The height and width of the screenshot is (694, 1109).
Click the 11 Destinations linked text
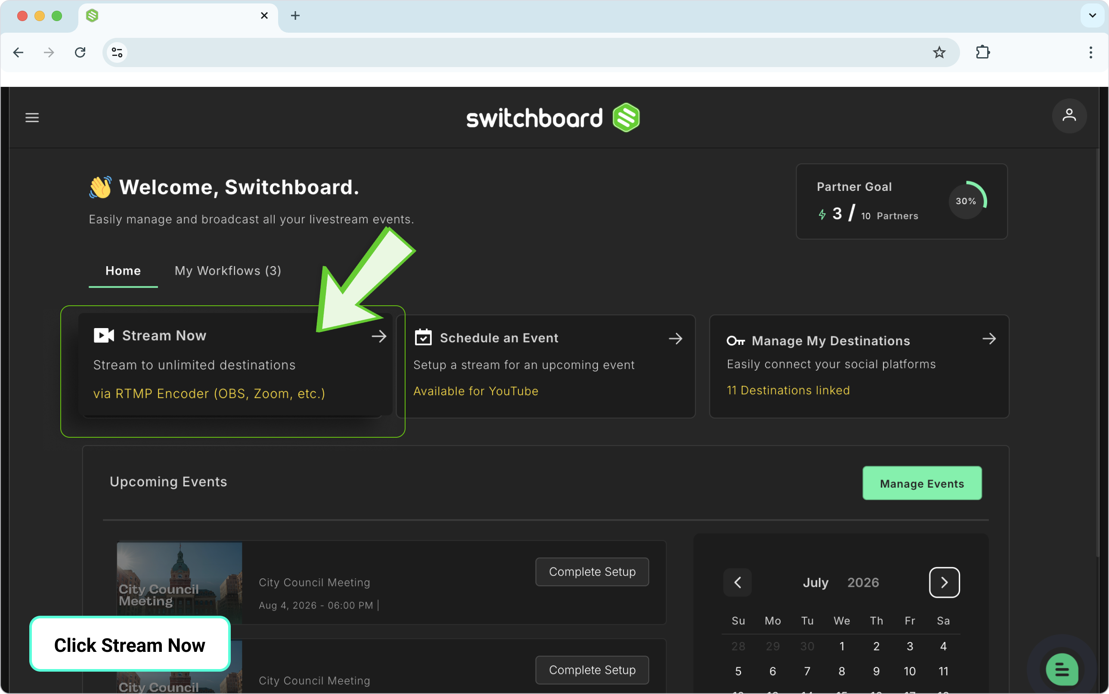788,390
